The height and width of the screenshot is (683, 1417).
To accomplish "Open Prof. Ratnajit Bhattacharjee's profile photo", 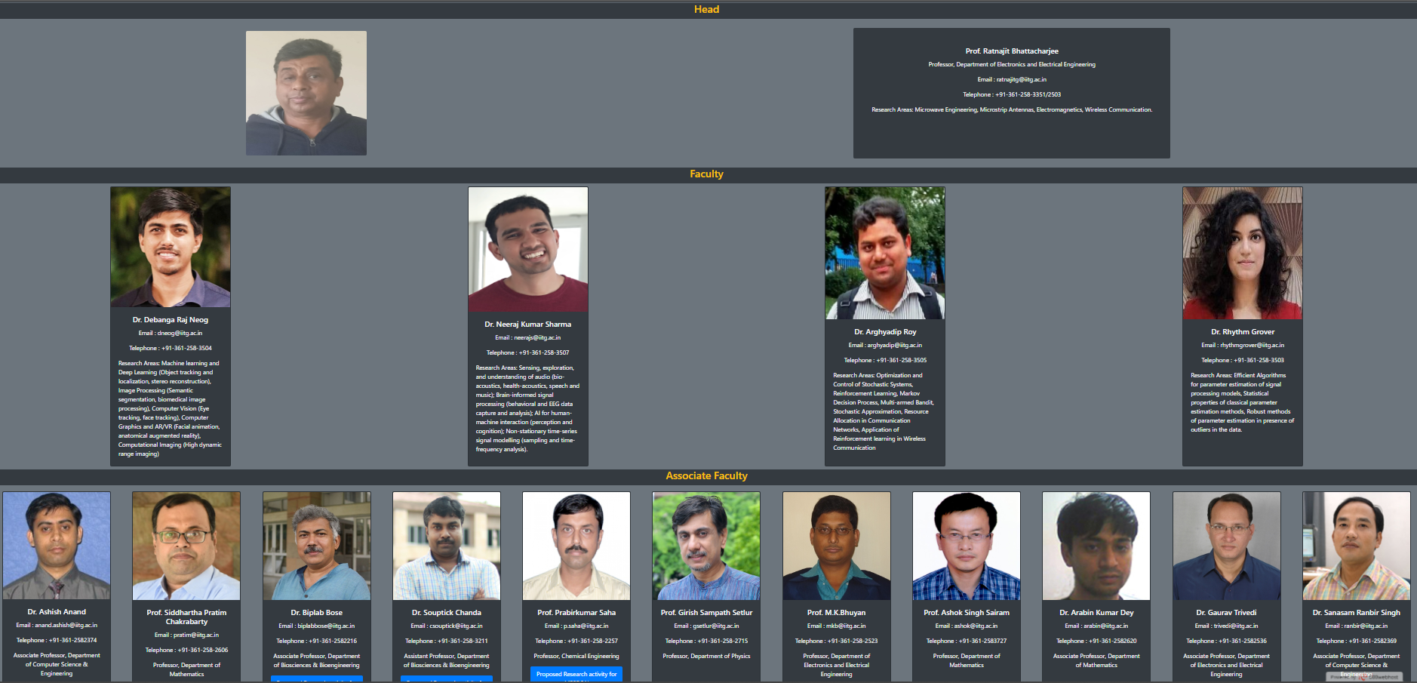I will coord(306,93).
